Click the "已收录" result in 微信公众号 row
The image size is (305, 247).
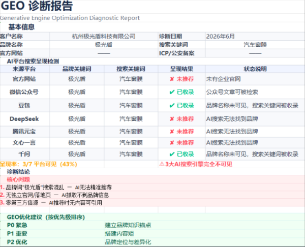tap(185, 92)
